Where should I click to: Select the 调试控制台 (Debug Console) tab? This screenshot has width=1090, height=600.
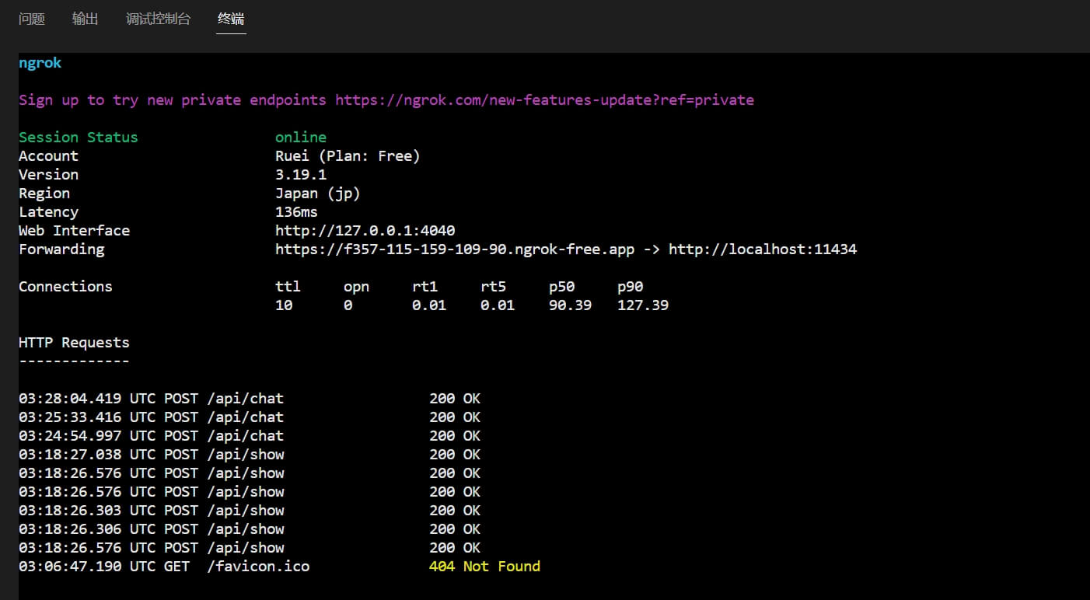tap(158, 19)
